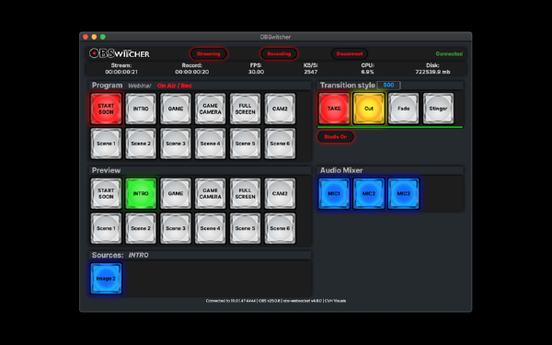Click the Disconnect button
Screen dimensions: 552x345
pos(350,54)
